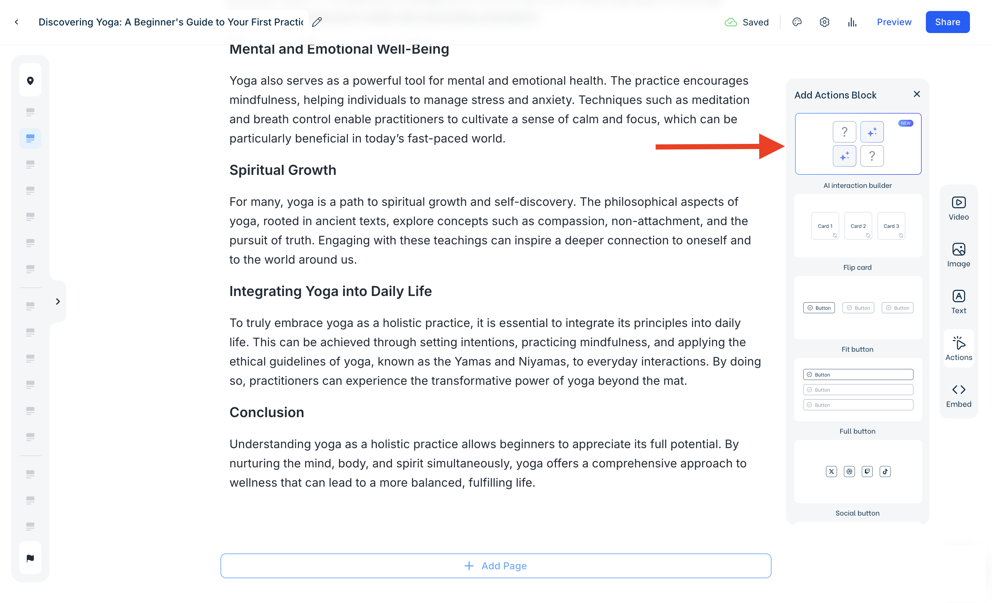Click the Preview link
Screen dimensions: 992x603
(894, 22)
